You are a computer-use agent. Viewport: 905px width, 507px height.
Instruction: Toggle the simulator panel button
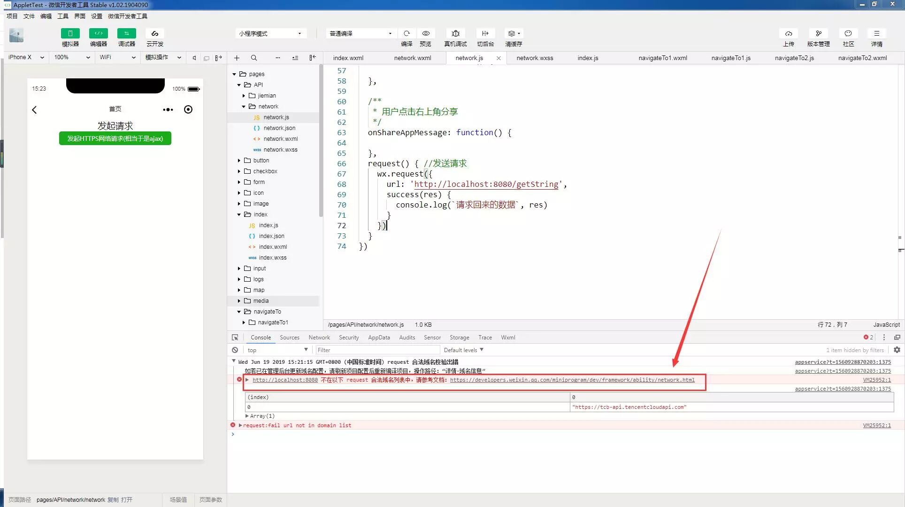[70, 33]
